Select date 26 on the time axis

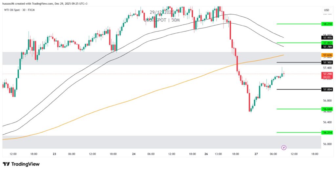point(206,154)
